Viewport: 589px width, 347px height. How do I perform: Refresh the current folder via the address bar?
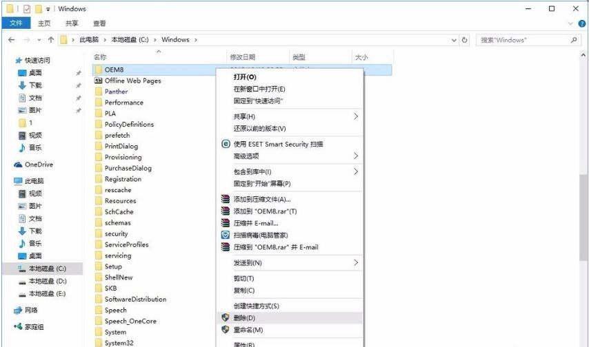(x=465, y=40)
